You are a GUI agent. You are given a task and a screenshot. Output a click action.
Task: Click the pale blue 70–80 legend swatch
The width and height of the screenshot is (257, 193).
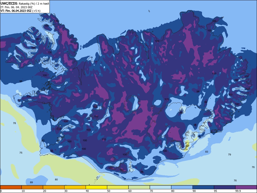click(160, 187)
